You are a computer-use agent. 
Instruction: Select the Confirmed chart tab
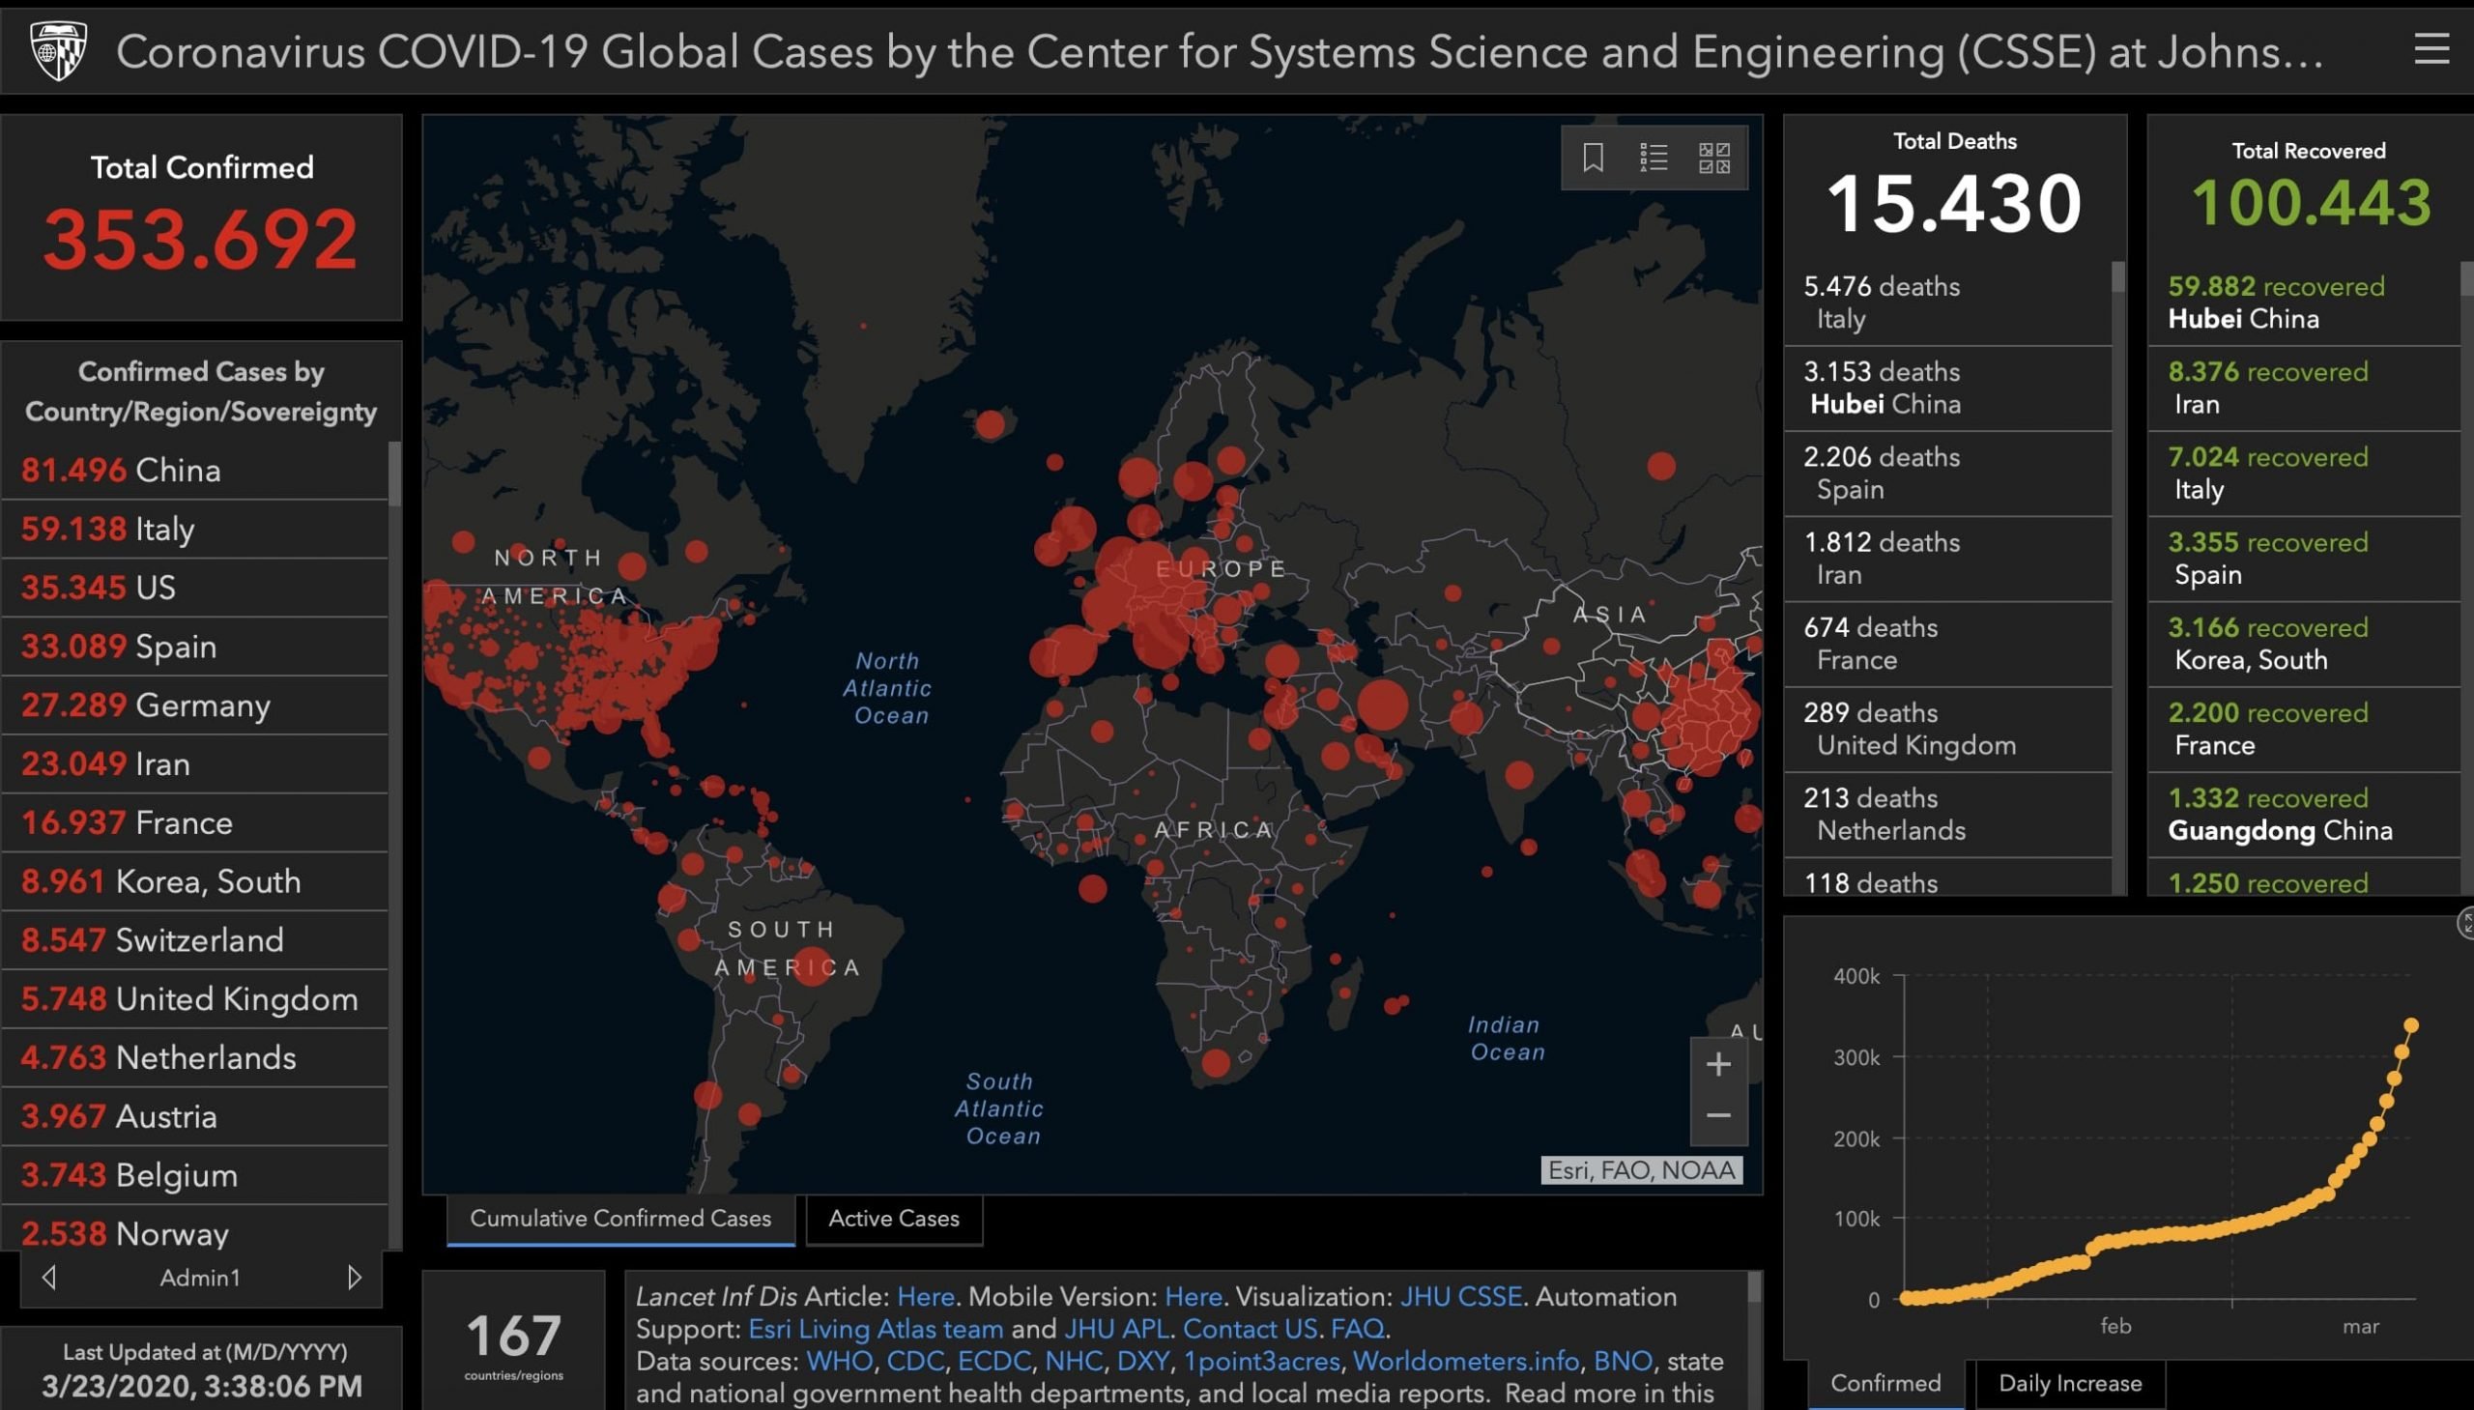(1885, 1383)
